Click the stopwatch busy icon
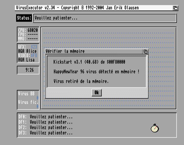Viewport: 184px width, 145px height. pos(155,128)
